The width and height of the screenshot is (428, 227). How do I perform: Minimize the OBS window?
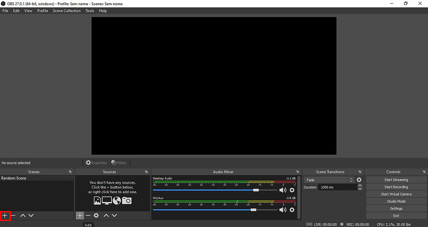pyautogui.click(x=392, y=4)
